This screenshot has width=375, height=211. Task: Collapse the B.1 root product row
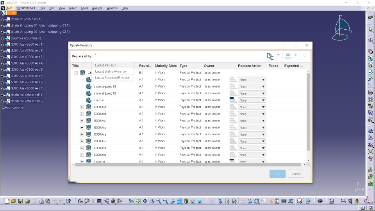[x=76, y=73]
